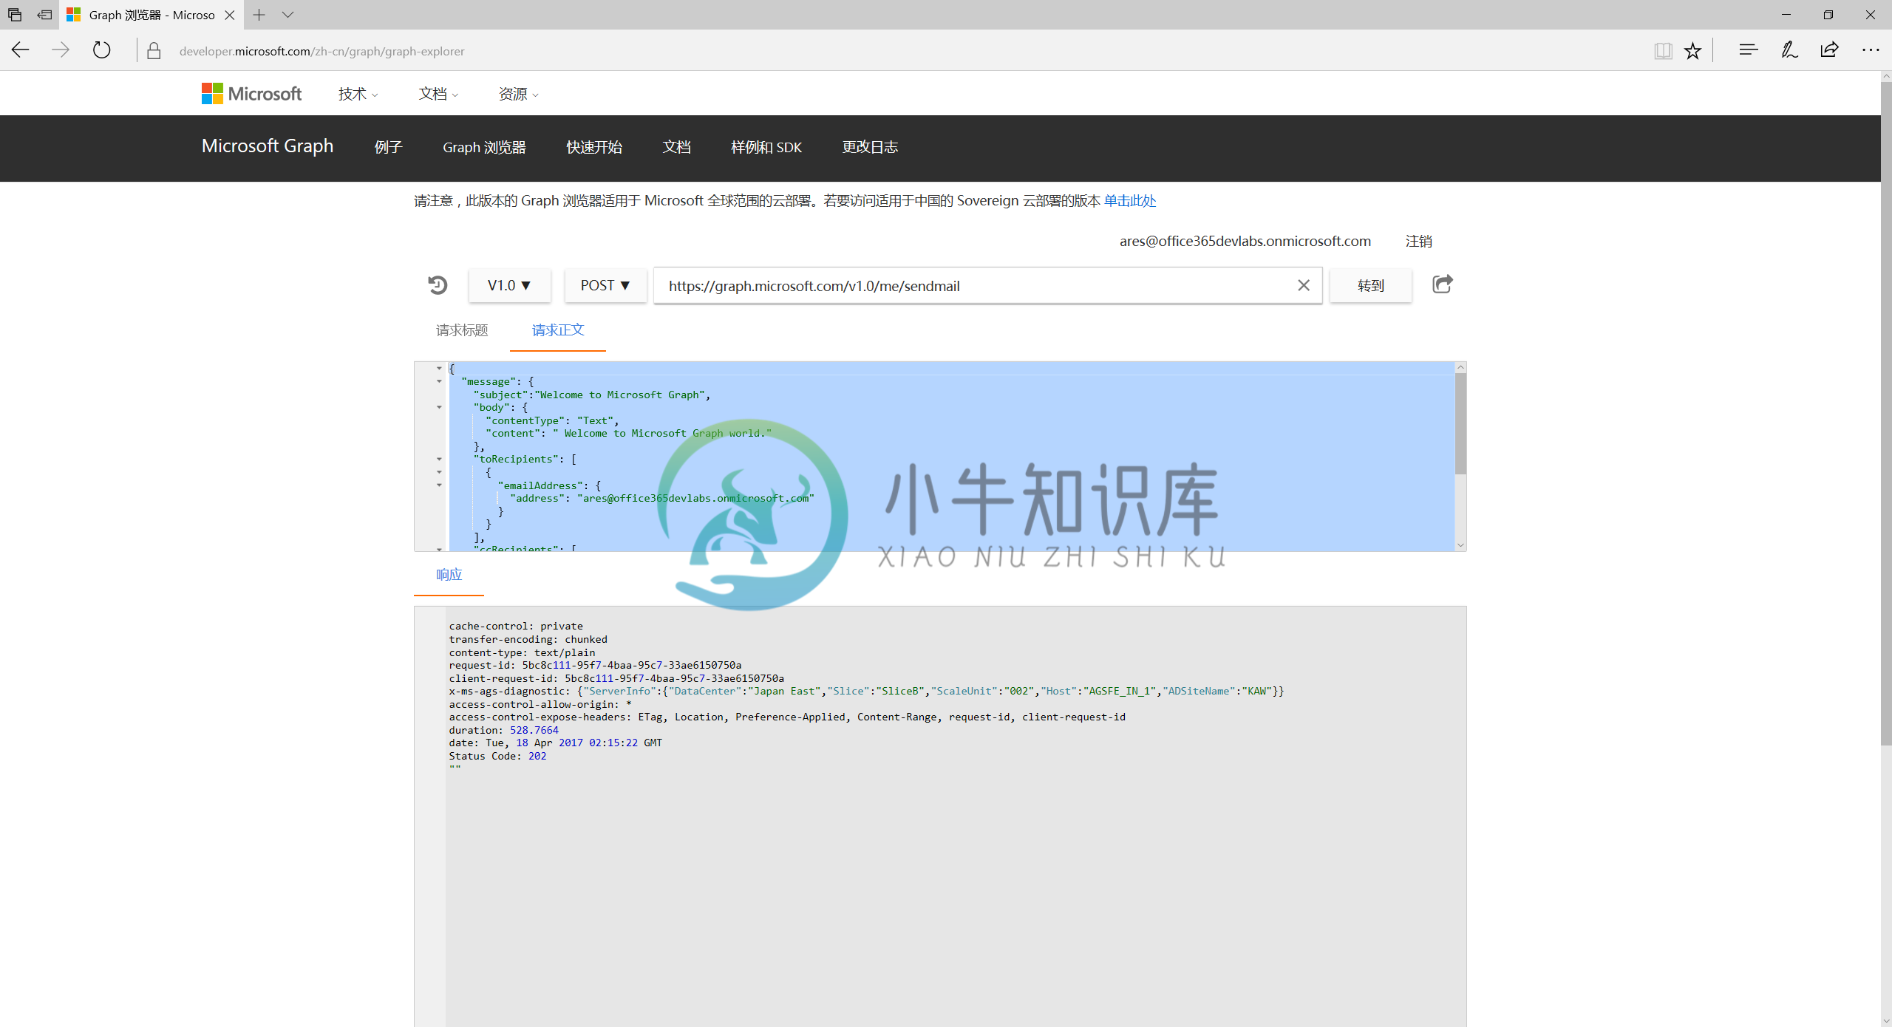
Task: Click the date: Tue, 18 Apr line
Action: tap(555, 743)
